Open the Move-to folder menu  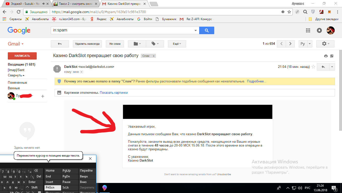[137, 44]
